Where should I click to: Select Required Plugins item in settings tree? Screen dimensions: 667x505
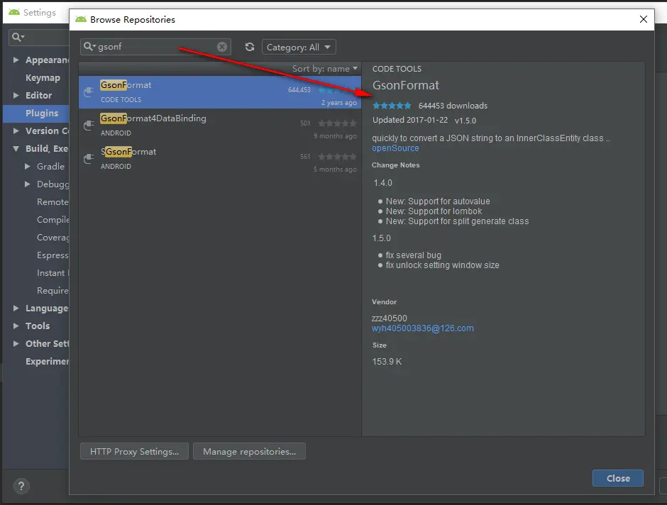(x=53, y=291)
